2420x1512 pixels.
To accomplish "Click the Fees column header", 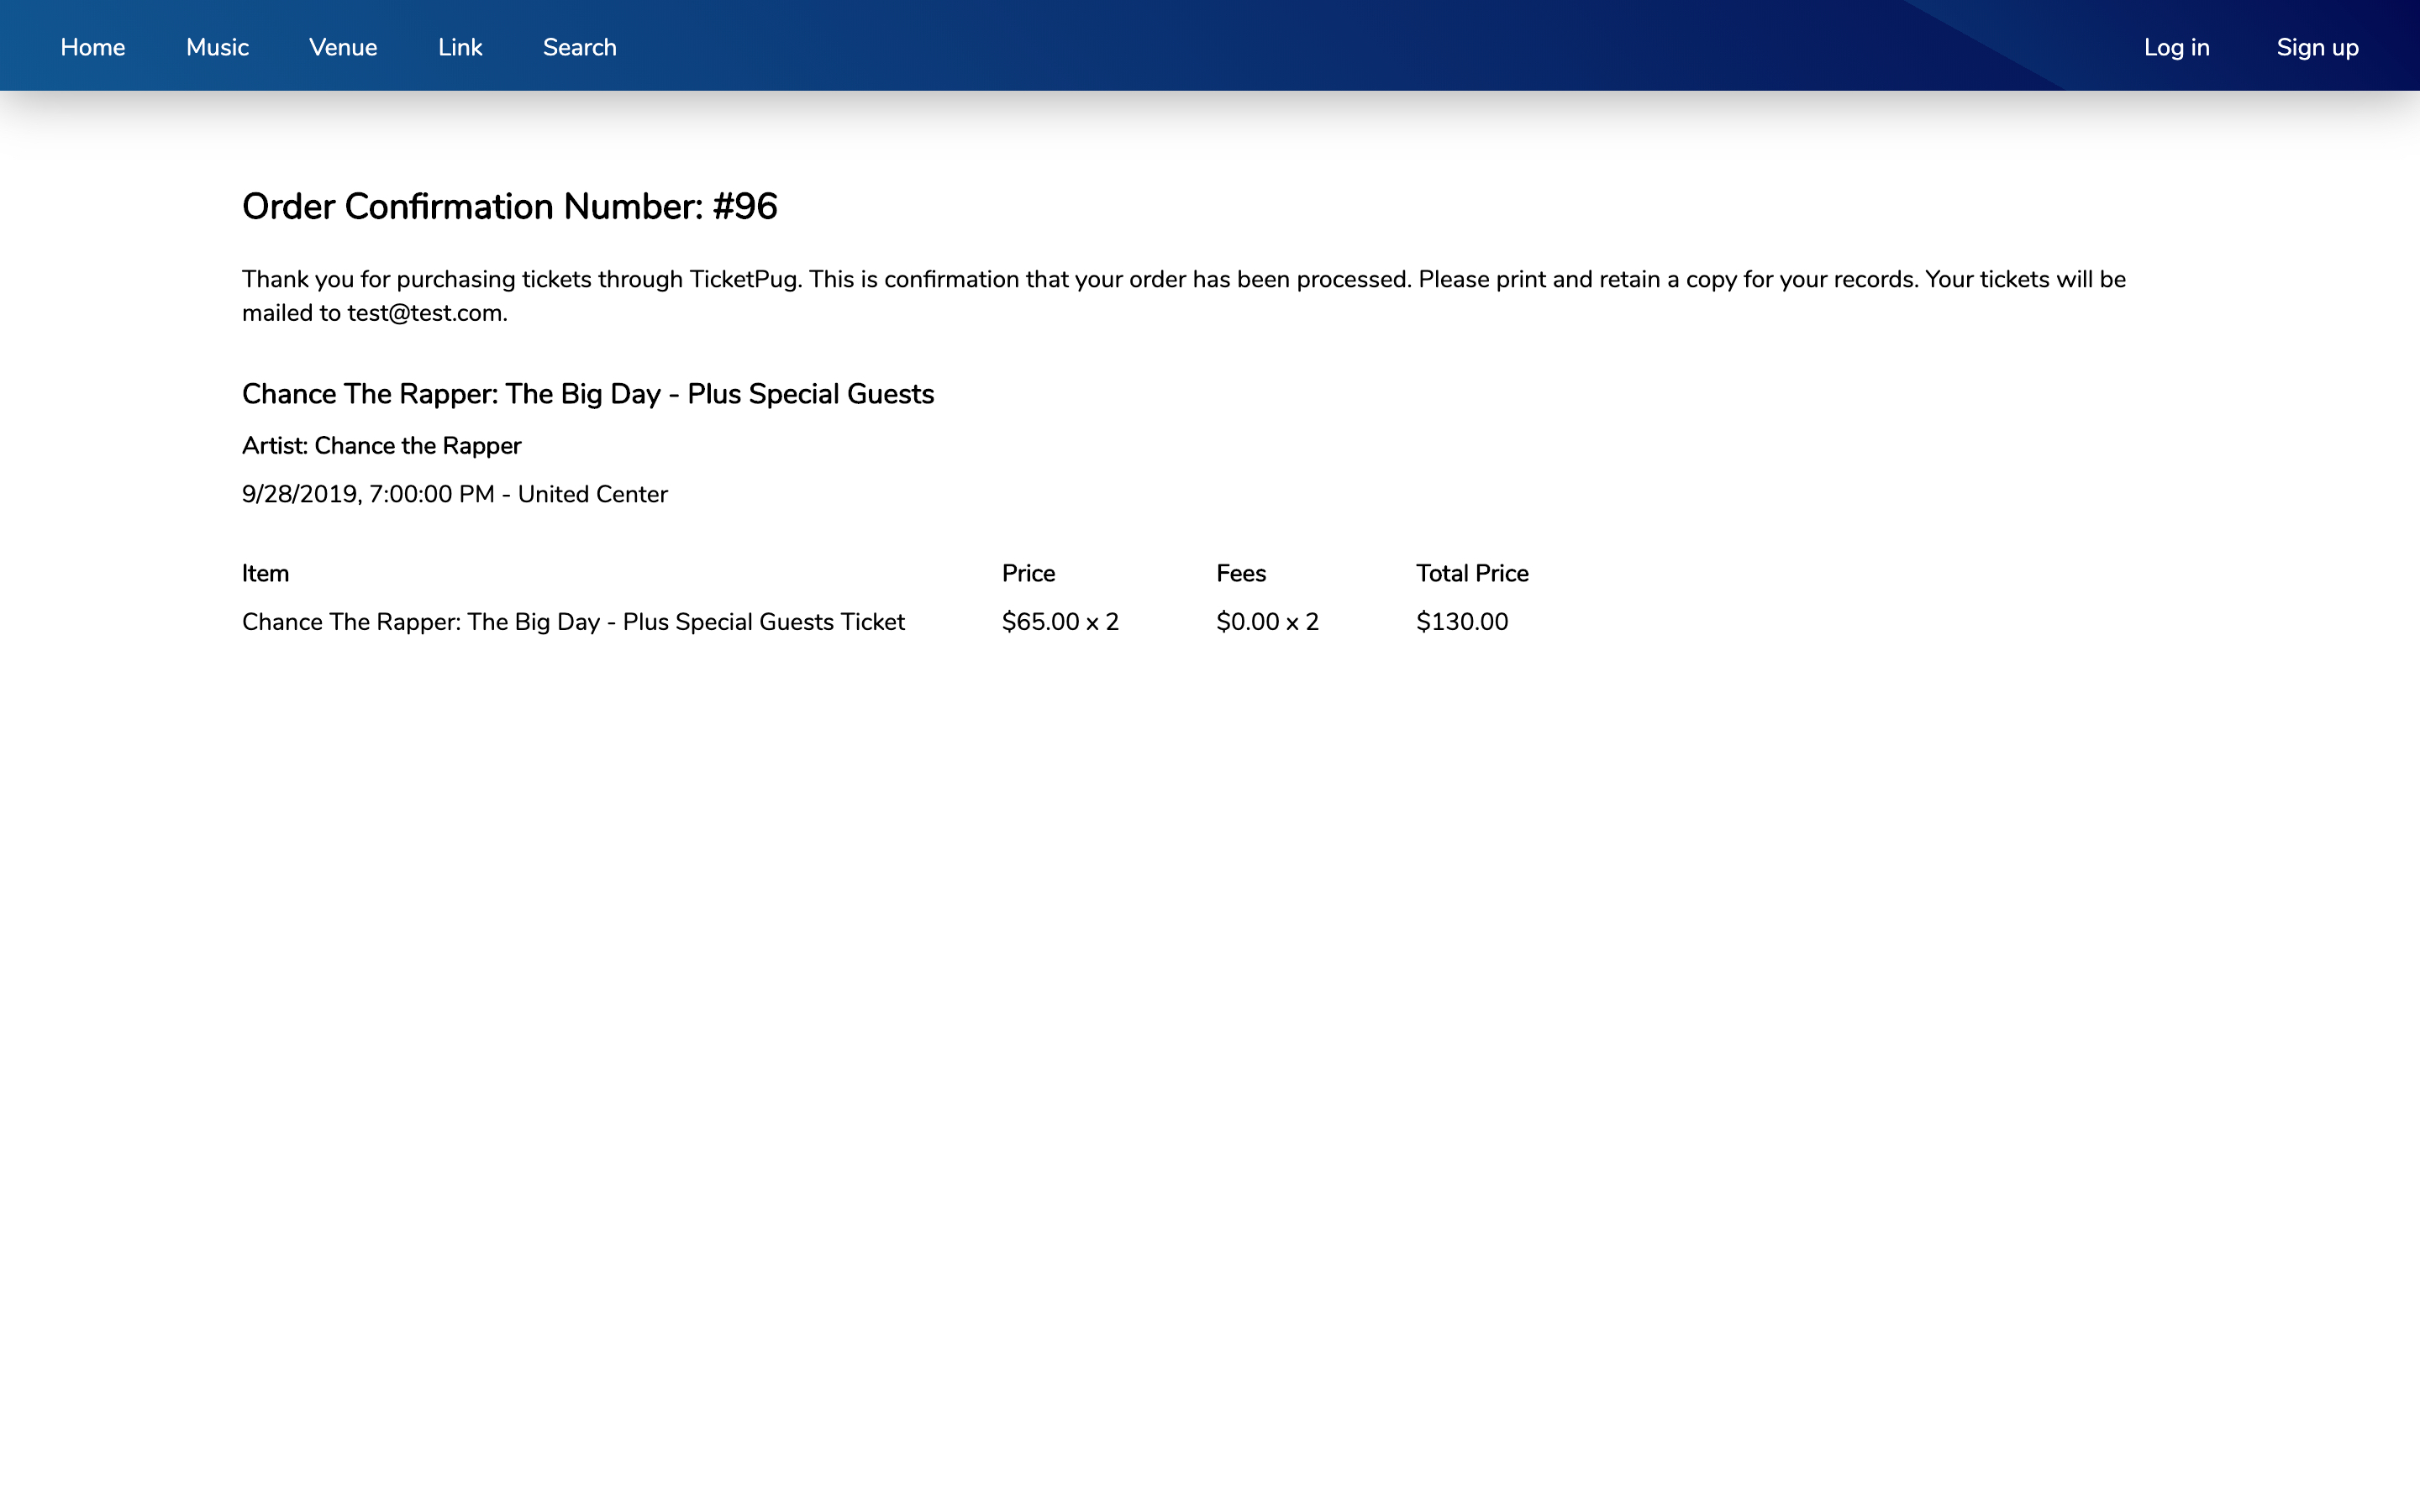I will coord(1240,573).
